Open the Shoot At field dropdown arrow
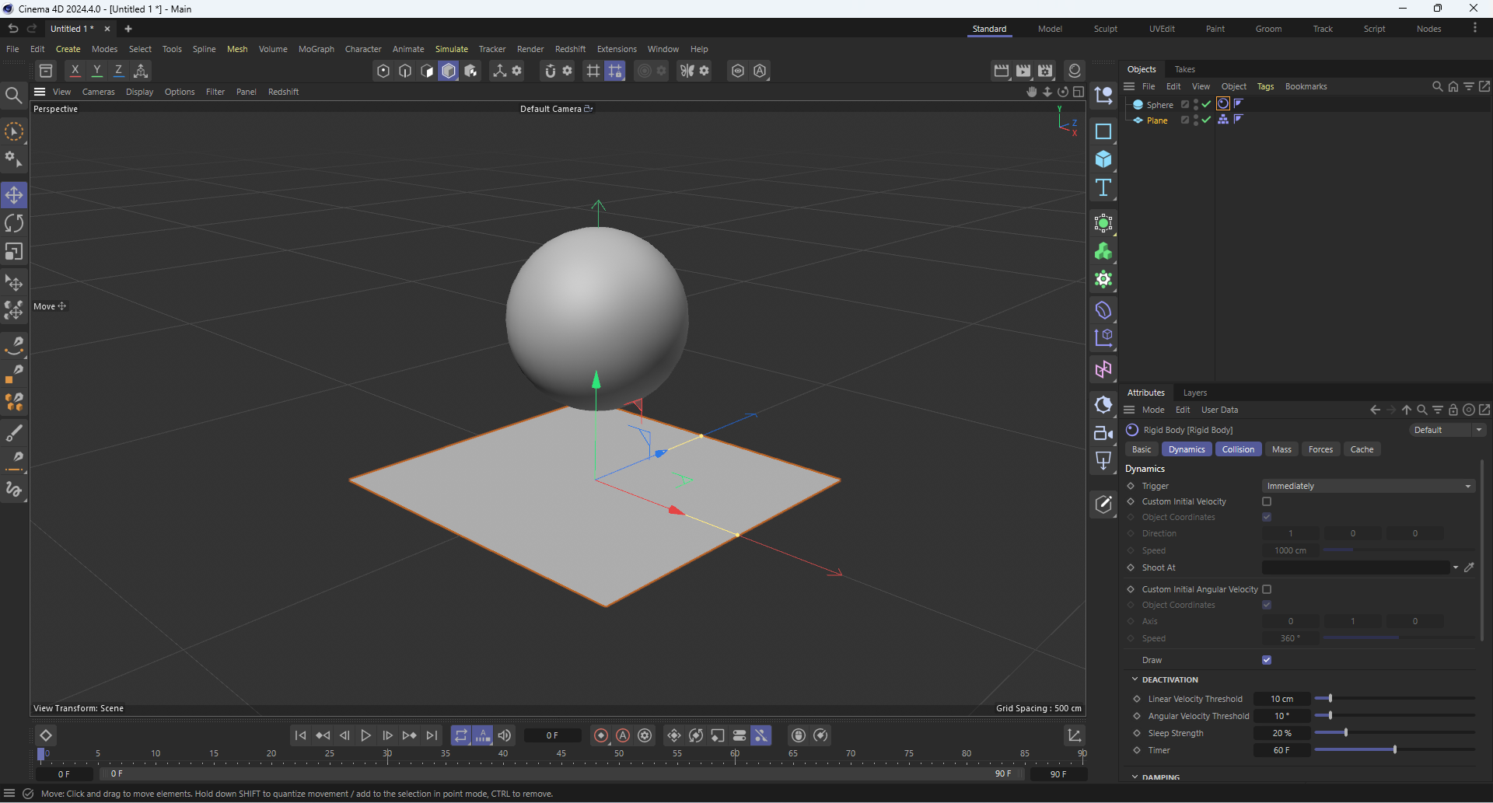 [1456, 567]
